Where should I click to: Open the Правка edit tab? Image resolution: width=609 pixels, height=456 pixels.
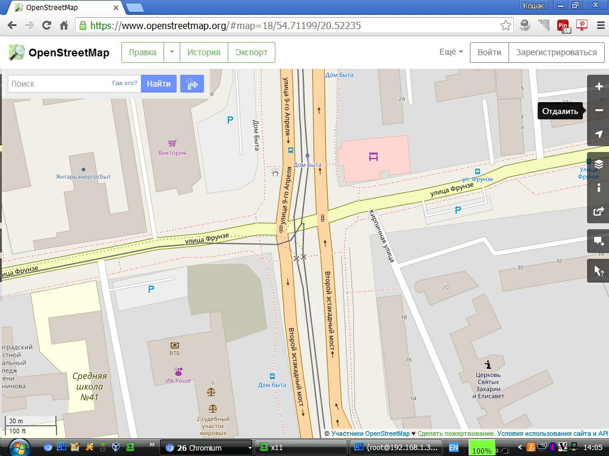[x=143, y=52]
